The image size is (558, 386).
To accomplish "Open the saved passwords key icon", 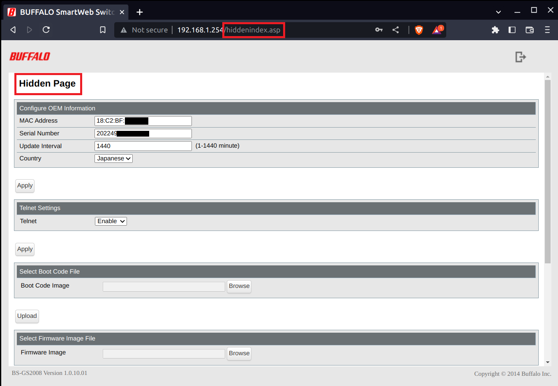I will click(x=379, y=30).
